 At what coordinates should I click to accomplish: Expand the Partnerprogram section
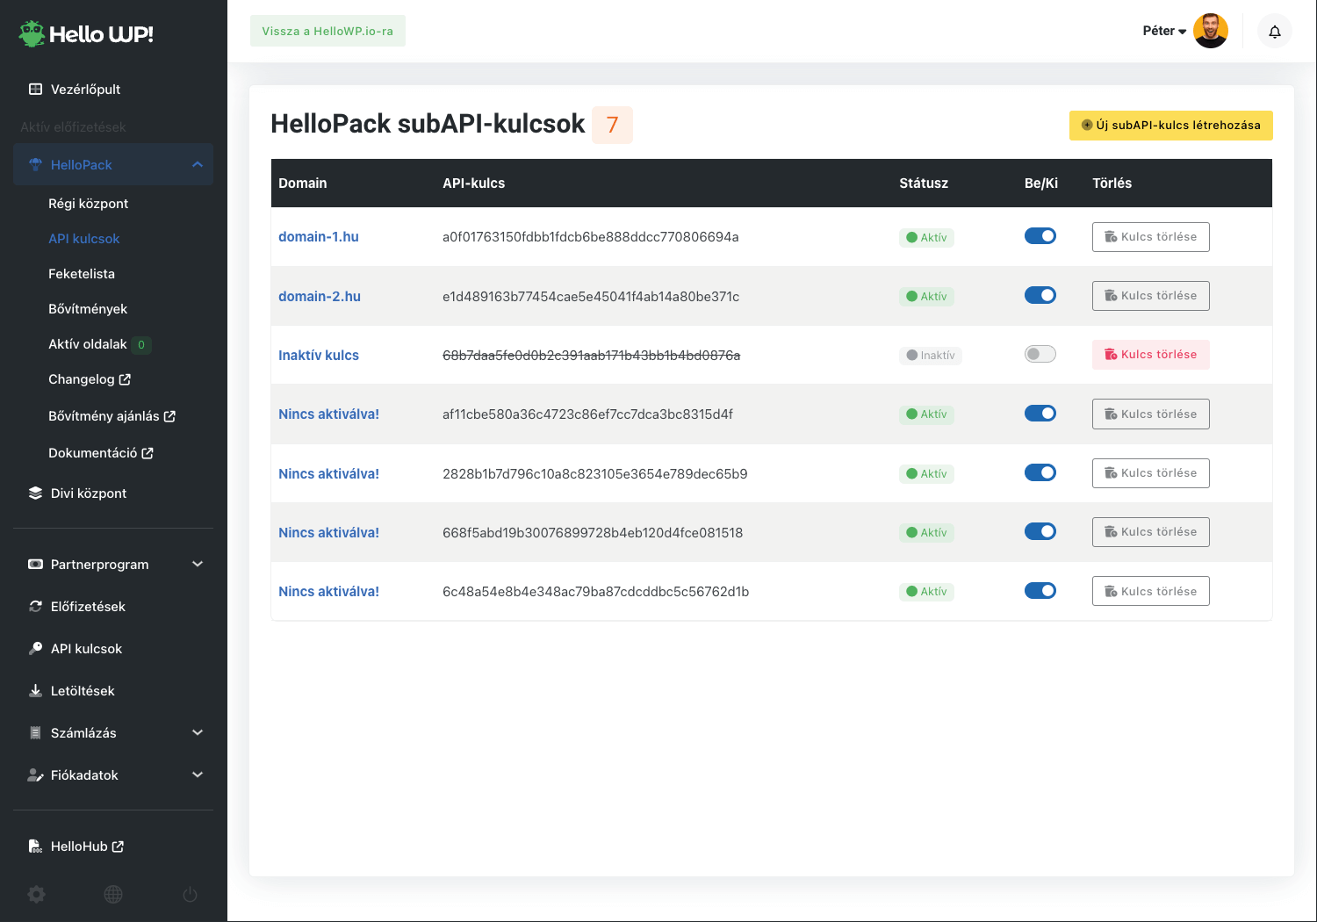point(198,564)
